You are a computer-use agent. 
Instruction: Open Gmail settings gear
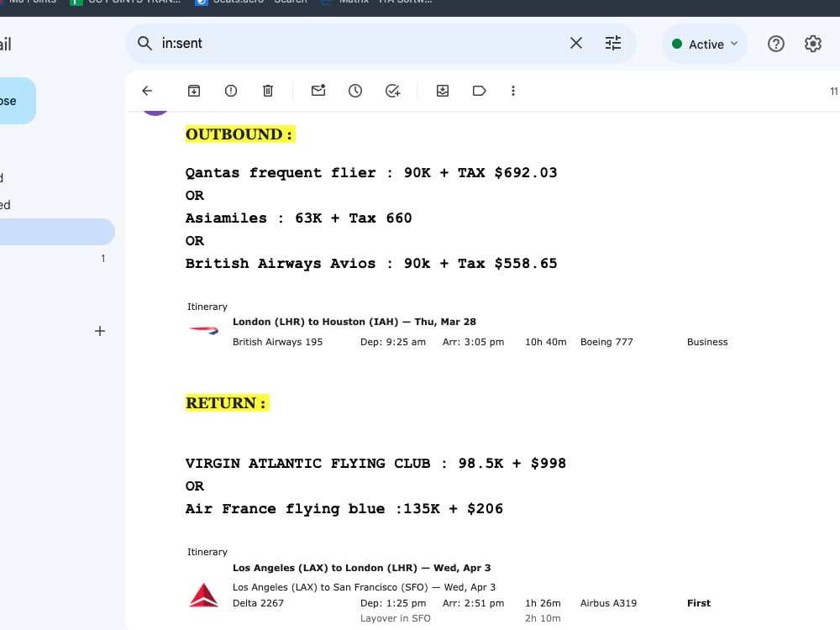tap(812, 44)
